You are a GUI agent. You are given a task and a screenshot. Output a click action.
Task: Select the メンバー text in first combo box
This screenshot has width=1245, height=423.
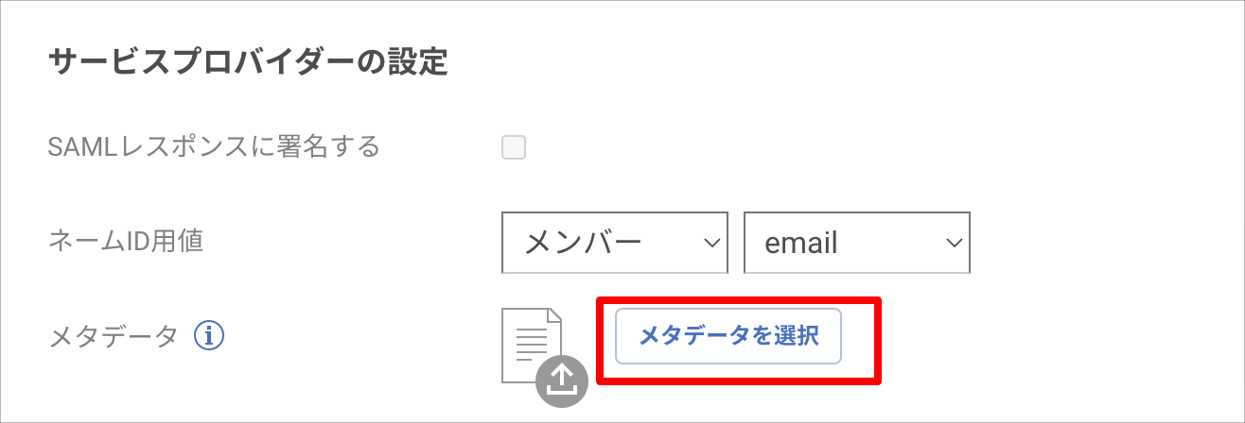(584, 243)
